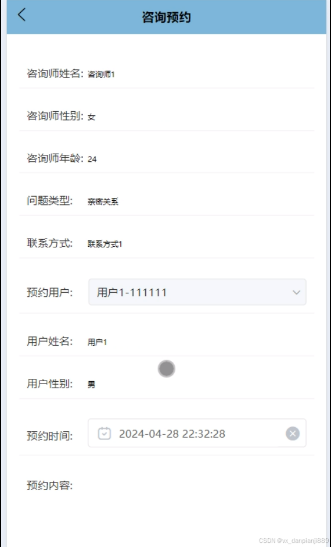Click the counselor gender value 女
The height and width of the screenshot is (547, 331).
92,117
